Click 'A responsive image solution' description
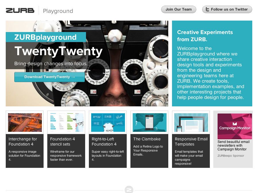Viewport: 258px width, 193px height. 24,156
